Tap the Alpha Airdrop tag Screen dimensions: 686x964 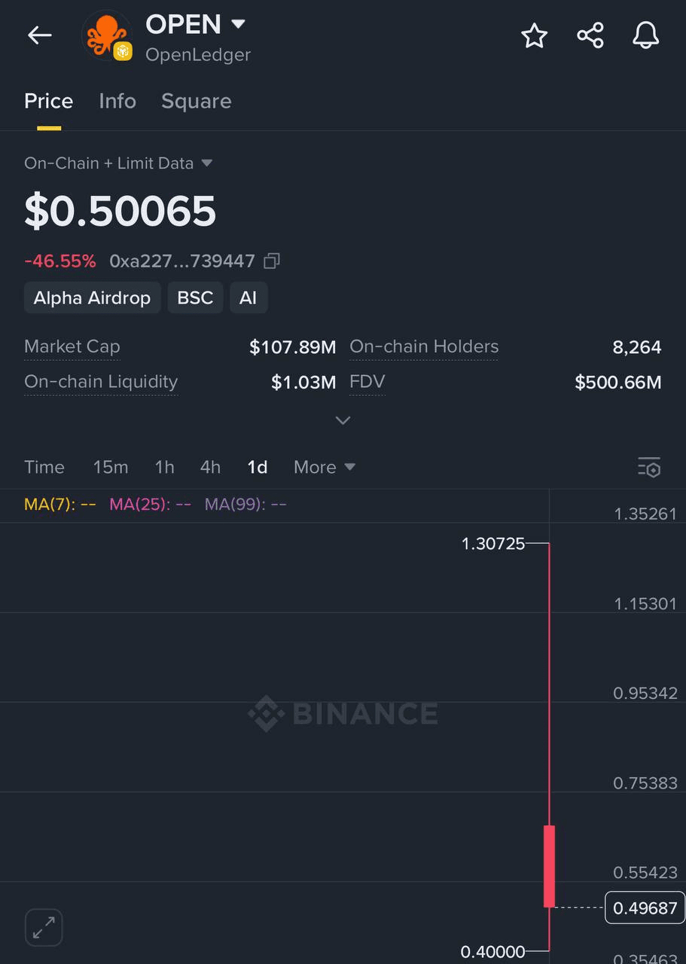[x=92, y=298]
